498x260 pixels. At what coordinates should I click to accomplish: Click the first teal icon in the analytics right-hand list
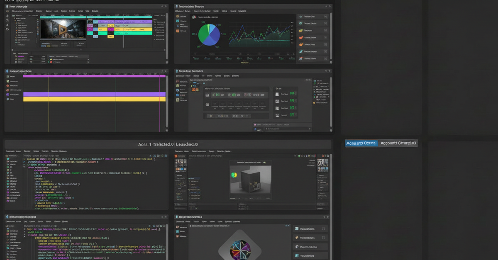point(301,17)
